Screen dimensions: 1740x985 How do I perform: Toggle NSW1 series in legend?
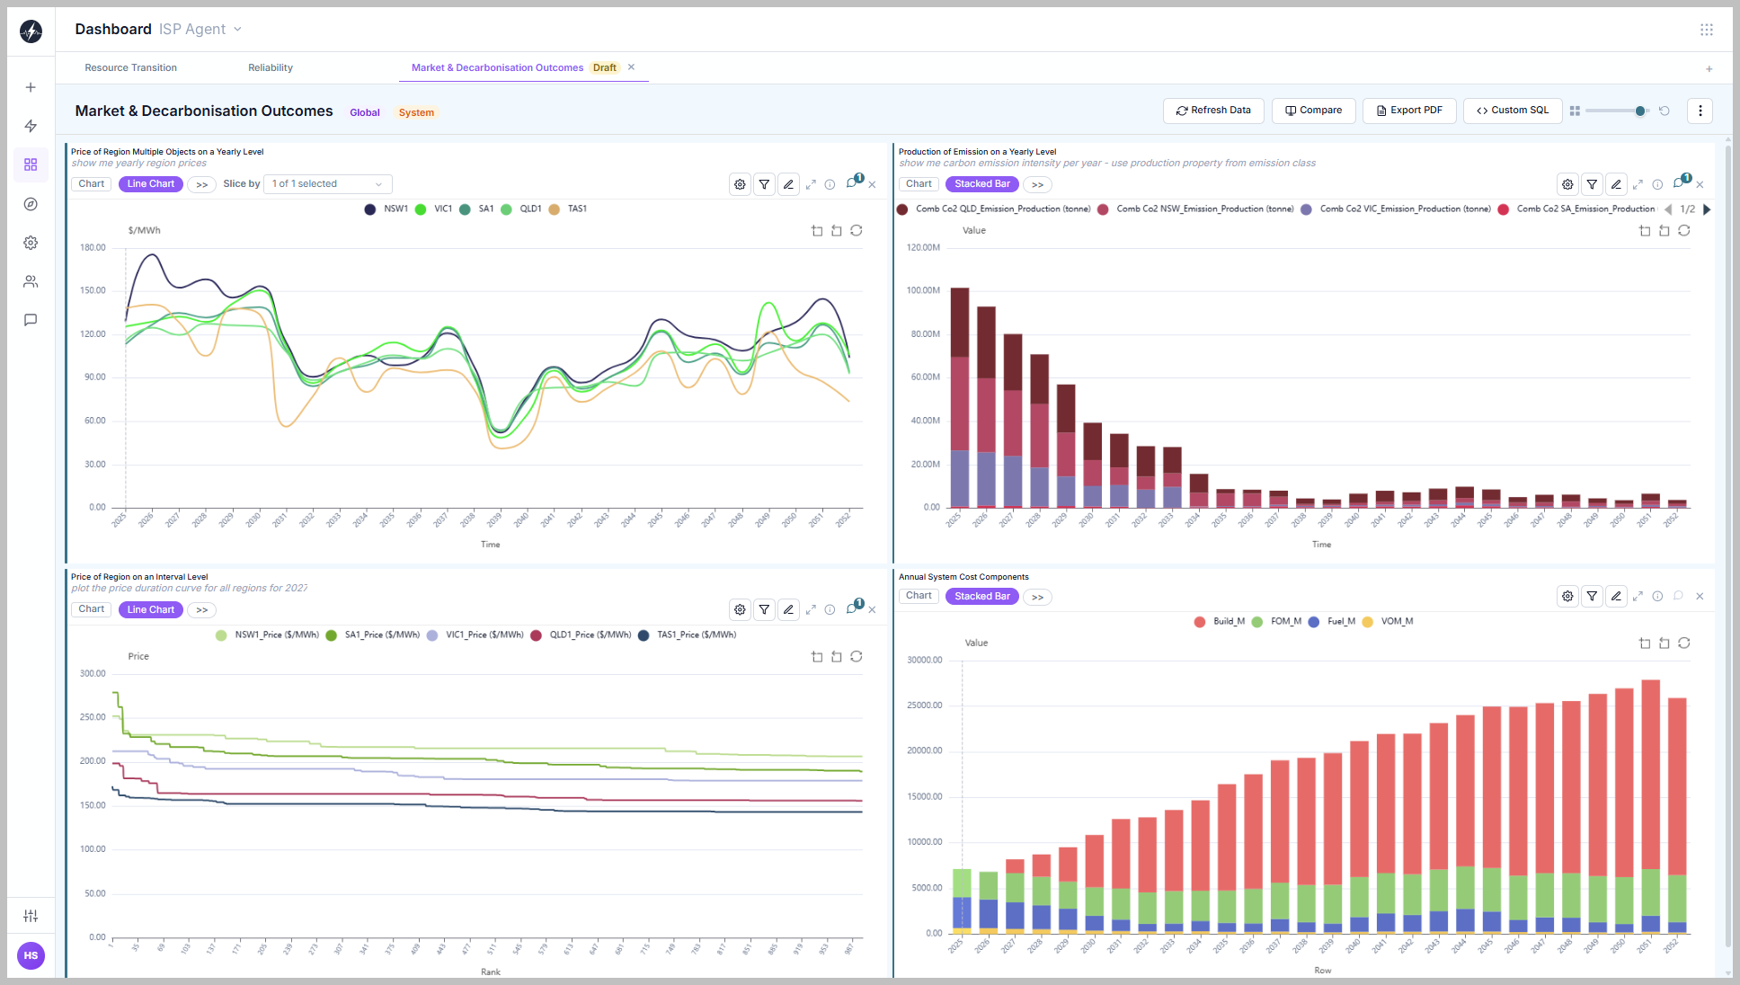click(x=386, y=209)
